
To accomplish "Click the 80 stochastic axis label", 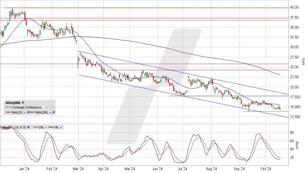I will [292, 133].
